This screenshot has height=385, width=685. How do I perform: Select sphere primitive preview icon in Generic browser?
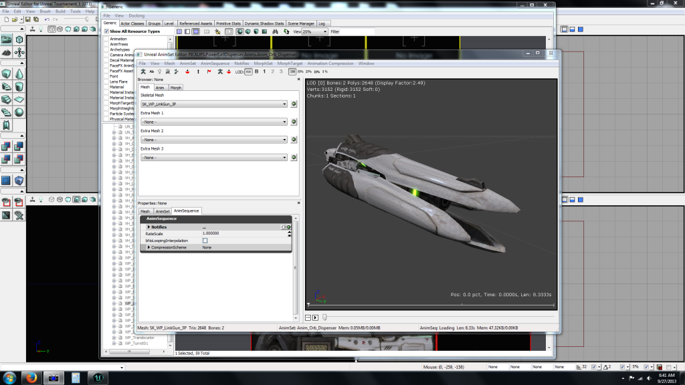click(240, 31)
